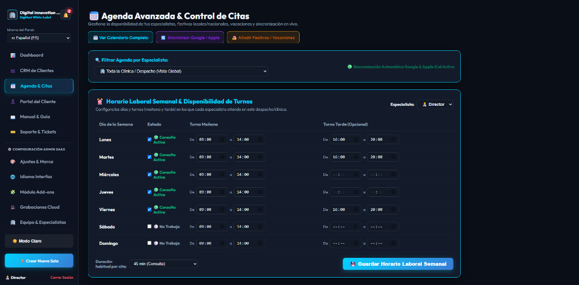Click the Digital Innovation building logo

12,15
